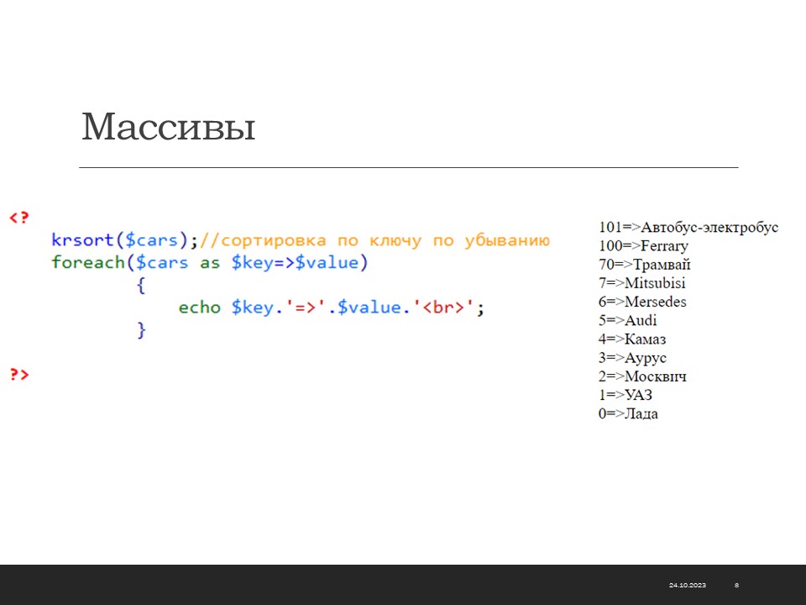Viewport: 806px width, 605px height.
Task: Select the echo statement line
Action: (332, 308)
